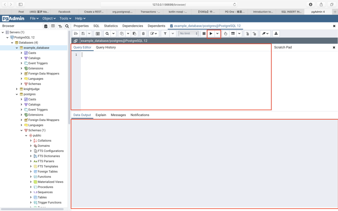Click the Query Tool icon in Browser header
The image size is (338, 211).
[x=46, y=26]
